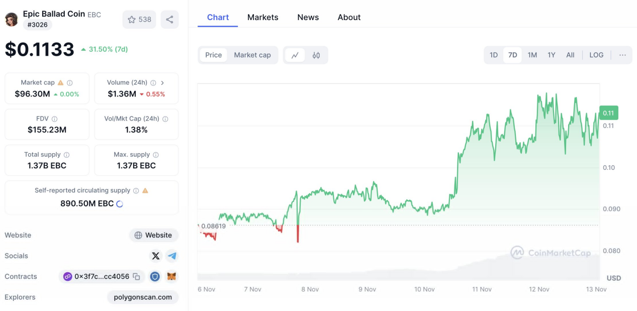Set chart range to All
637x311 pixels.
[x=570, y=55]
